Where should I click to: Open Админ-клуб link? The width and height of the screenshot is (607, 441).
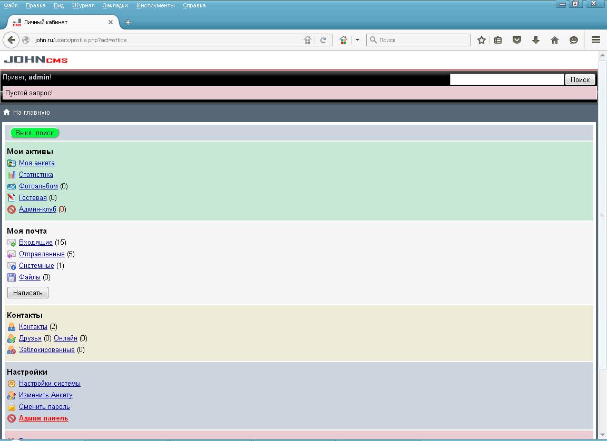tap(37, 209)
